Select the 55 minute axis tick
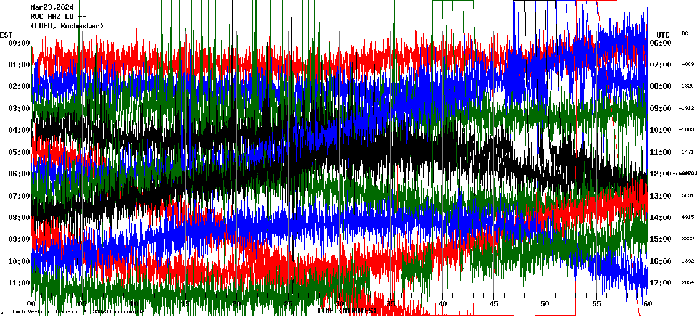Image resolution: width=697 pixels, height=320 pixels. tap(596, 304)
